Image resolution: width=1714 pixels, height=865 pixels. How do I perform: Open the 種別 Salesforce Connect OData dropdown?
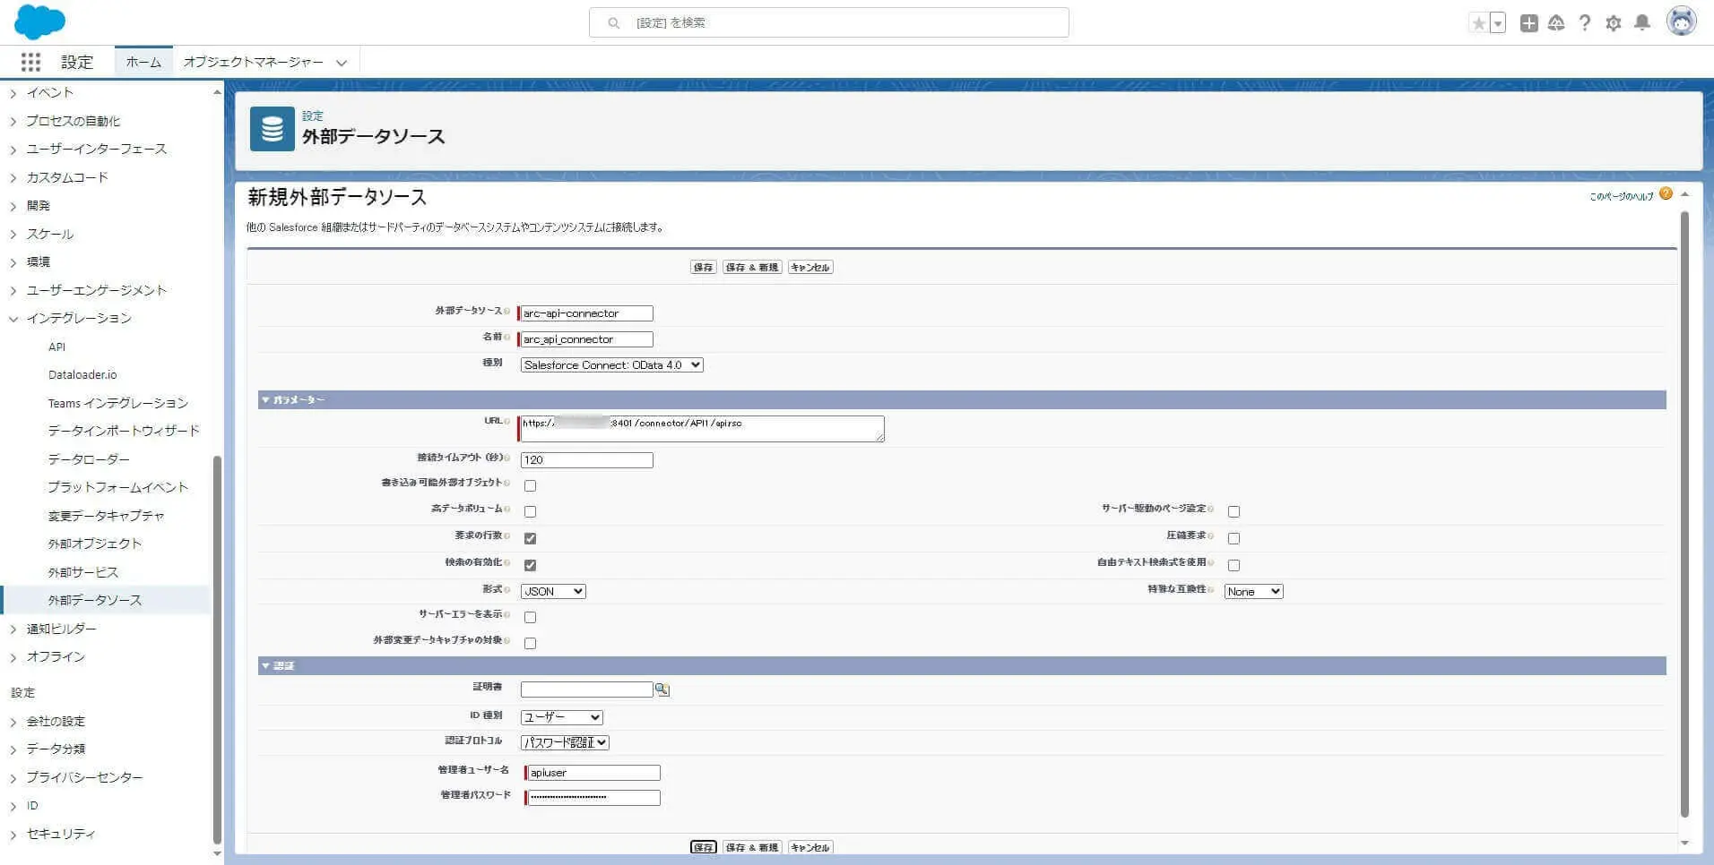[x=612, y=365]
